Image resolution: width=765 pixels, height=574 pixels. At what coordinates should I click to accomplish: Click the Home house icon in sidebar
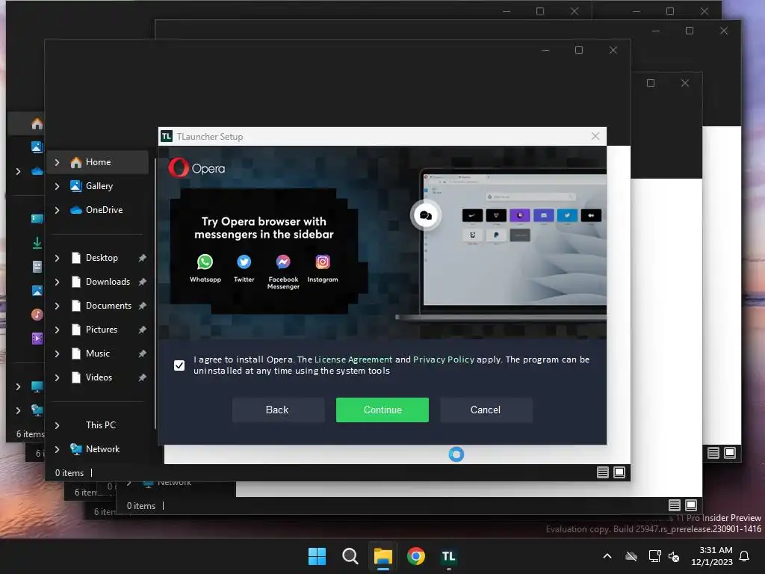tap(75, 162)
